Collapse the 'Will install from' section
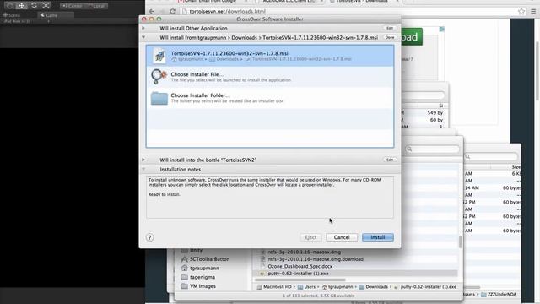The width and height of the screenshot is (540, 304). [x=143, y=37]
